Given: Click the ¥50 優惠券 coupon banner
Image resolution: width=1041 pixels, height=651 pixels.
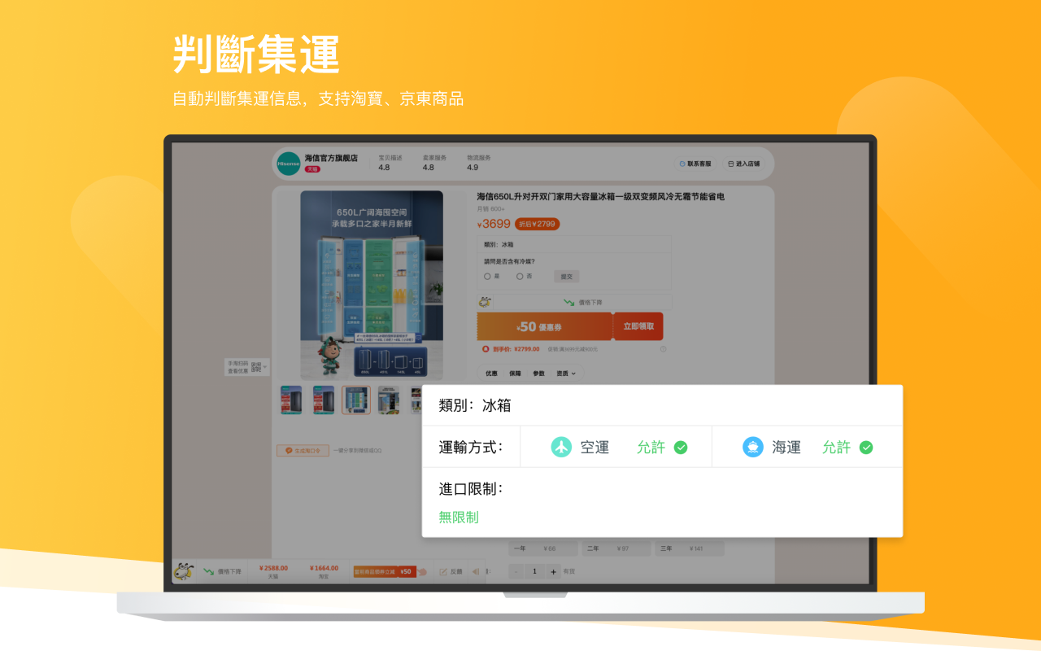Looking at the screenshot, I should (x=545, y=326).
